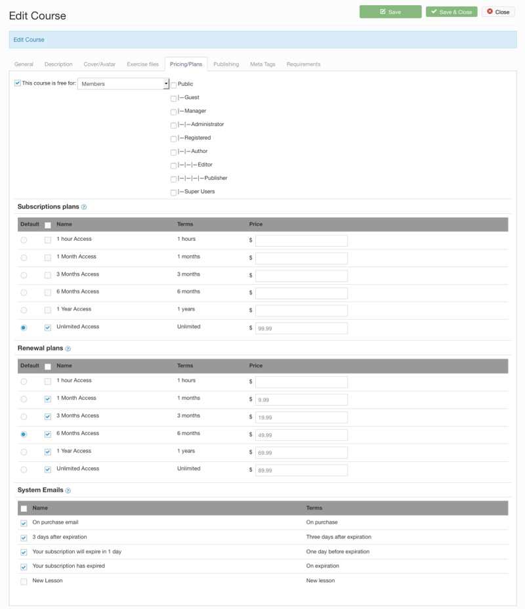Enable the Super Users group checkbox
The width and height of the screenshot is (525, 609).
click(x=173, y=193)
